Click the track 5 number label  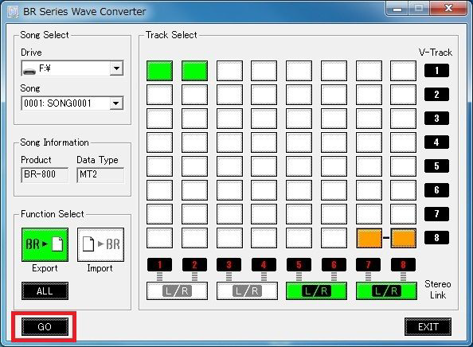click(x=299, y=265)
